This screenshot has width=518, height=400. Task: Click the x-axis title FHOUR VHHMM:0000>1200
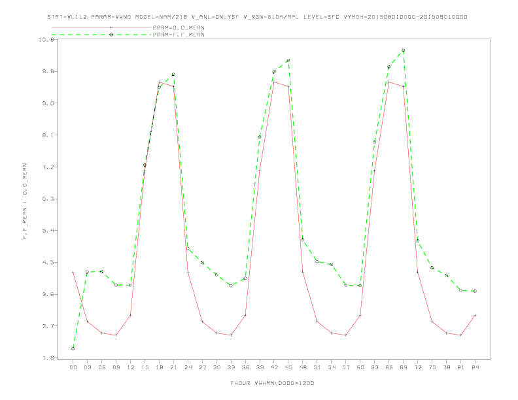coord(272,383)
